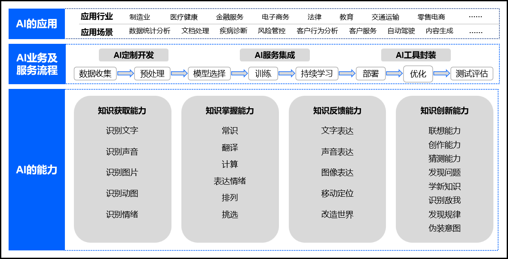Select the 数据收集 process box
Viewport: 508px width, 259px height.
coord(95,73)
